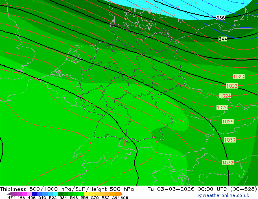Viewport: 258px width, 199px height.
Task: Select the 1024 pressure isobar label
Action: [x=225, y=96]
